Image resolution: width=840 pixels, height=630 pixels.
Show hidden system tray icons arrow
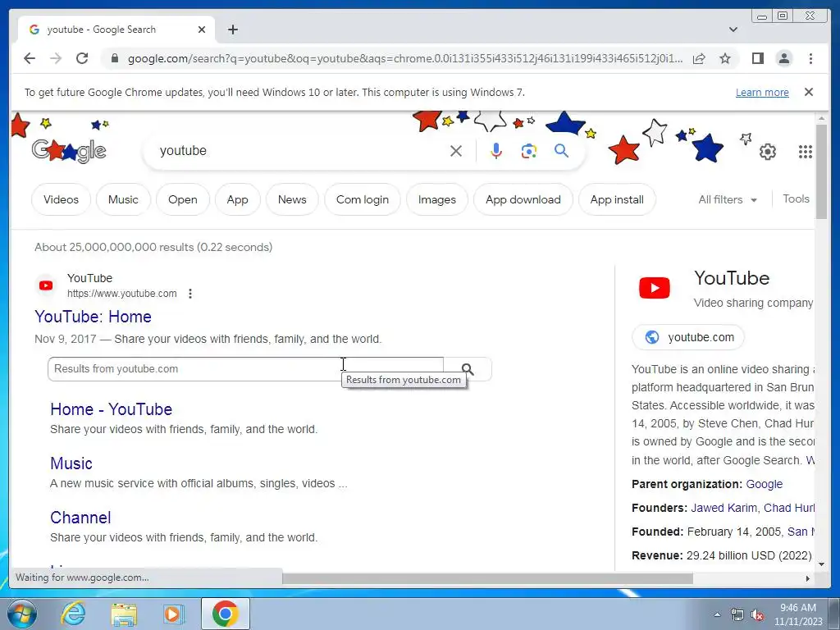(x=717, y=614)
